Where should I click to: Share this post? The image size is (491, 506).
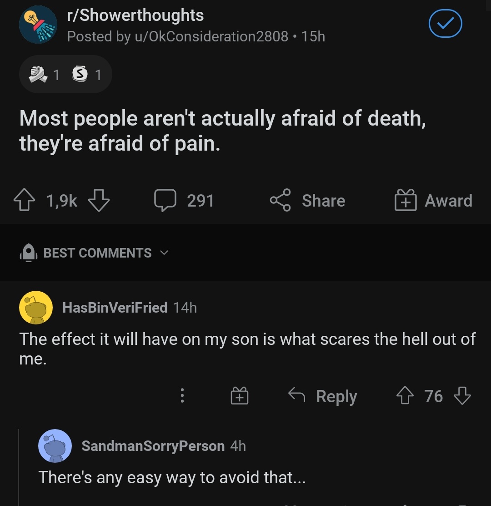click(308, 201)
